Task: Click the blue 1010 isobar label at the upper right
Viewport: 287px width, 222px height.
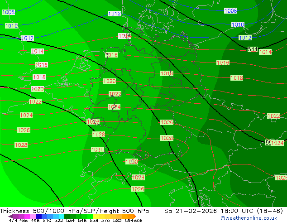Action: [x=238, y=24]
